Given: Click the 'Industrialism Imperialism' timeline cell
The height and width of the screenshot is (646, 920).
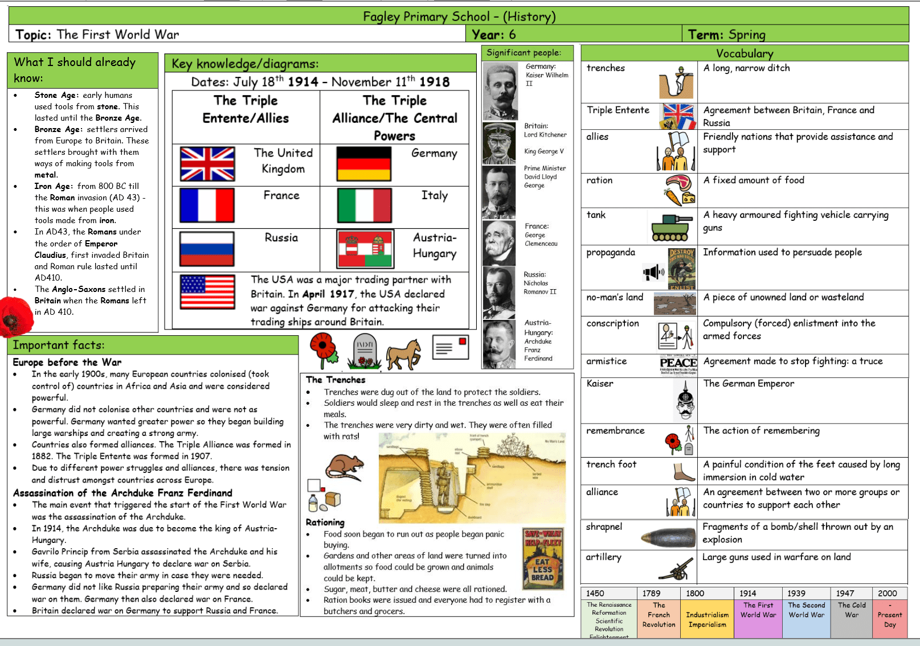Looking at the screenshot, I should coord(707,618).
